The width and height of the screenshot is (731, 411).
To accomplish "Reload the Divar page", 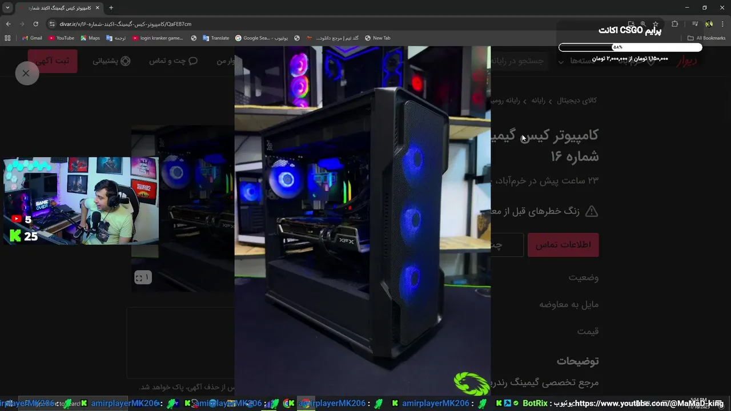I will [35, 24].
